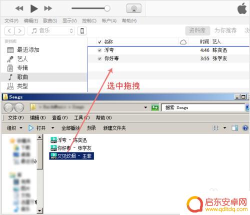Expand the 打开 dropdown arrow
250x215 pixels.
(x=52, y=128)
